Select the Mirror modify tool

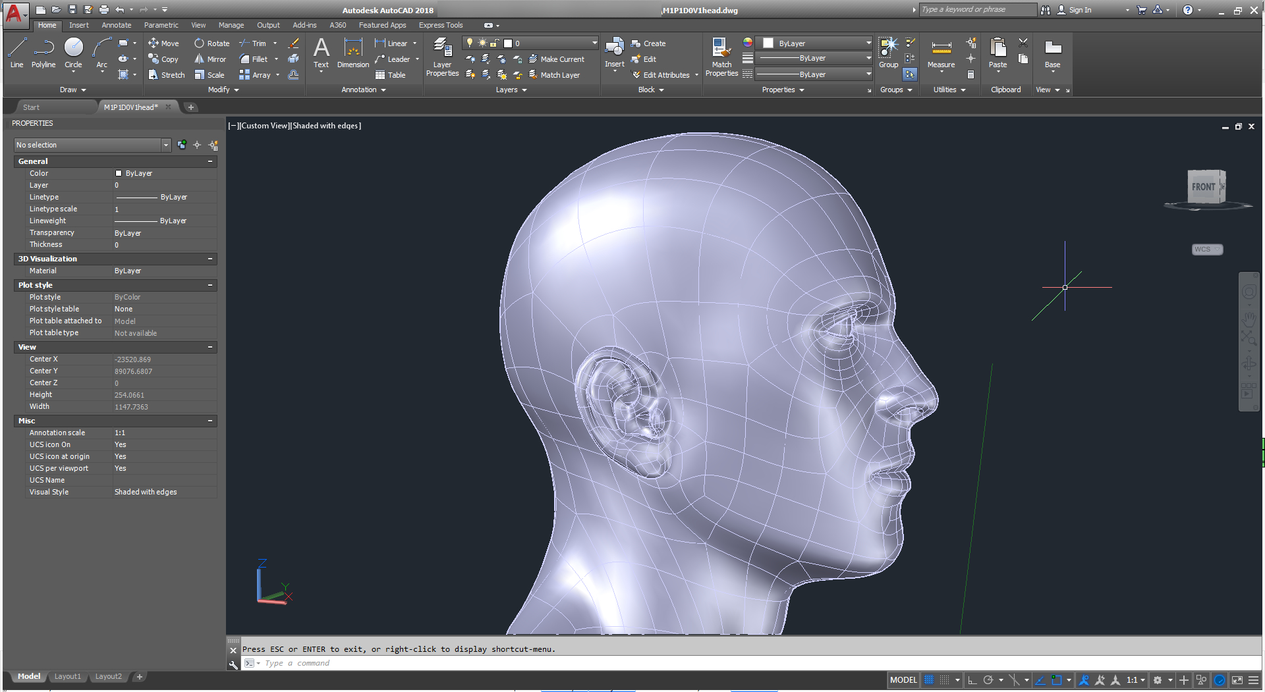(210, 59)
